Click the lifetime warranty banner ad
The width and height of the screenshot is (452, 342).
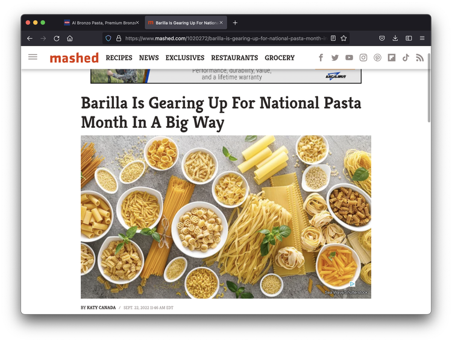226,76
